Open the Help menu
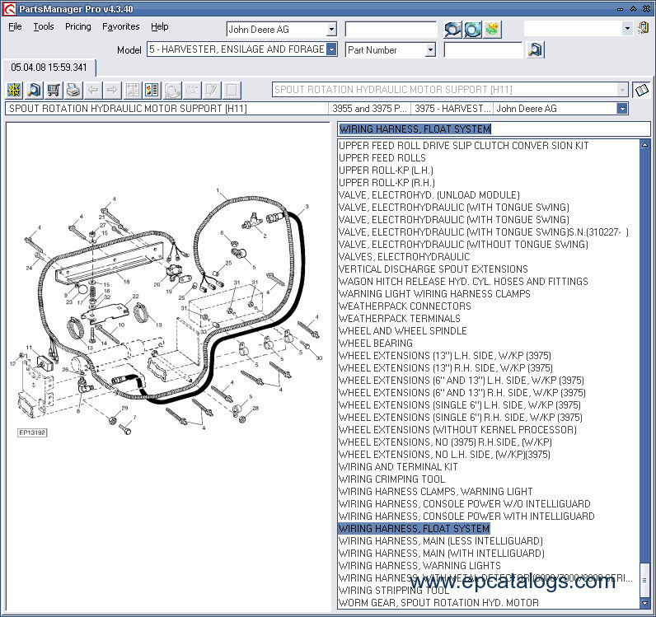656x617 pixels. click(x=159, y=26)
